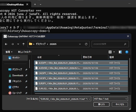This screenshot has width=136, height=112.
Task: Click the pin icon beside ピクチャ
Action: [x=26, y=87]
